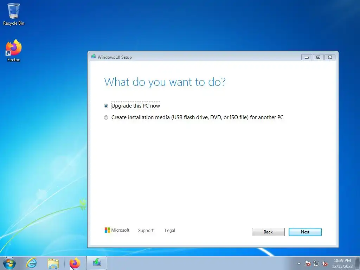Click the Next button in Setup
360x270 pixels.
coord(305,232)
